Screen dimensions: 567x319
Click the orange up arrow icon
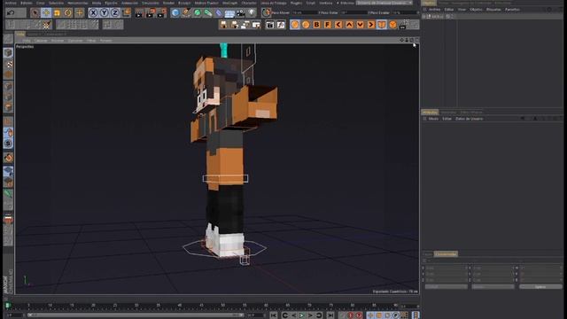click(x=349, y=25)
